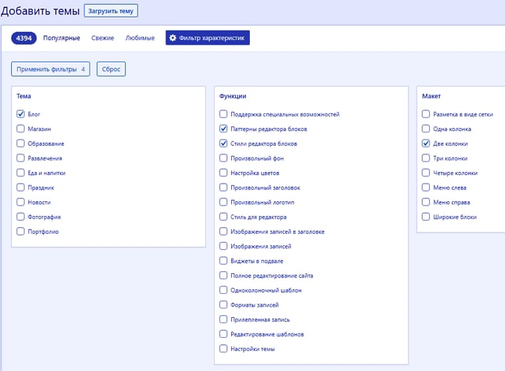
Task: Tick the Настройки темы checkbox
Action: [223, 348]
